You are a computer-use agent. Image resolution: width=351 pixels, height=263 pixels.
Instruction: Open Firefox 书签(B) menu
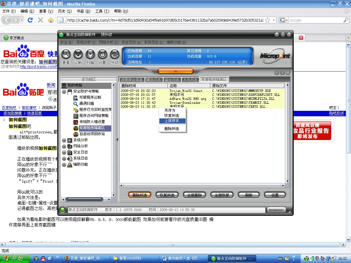(83, 11)
